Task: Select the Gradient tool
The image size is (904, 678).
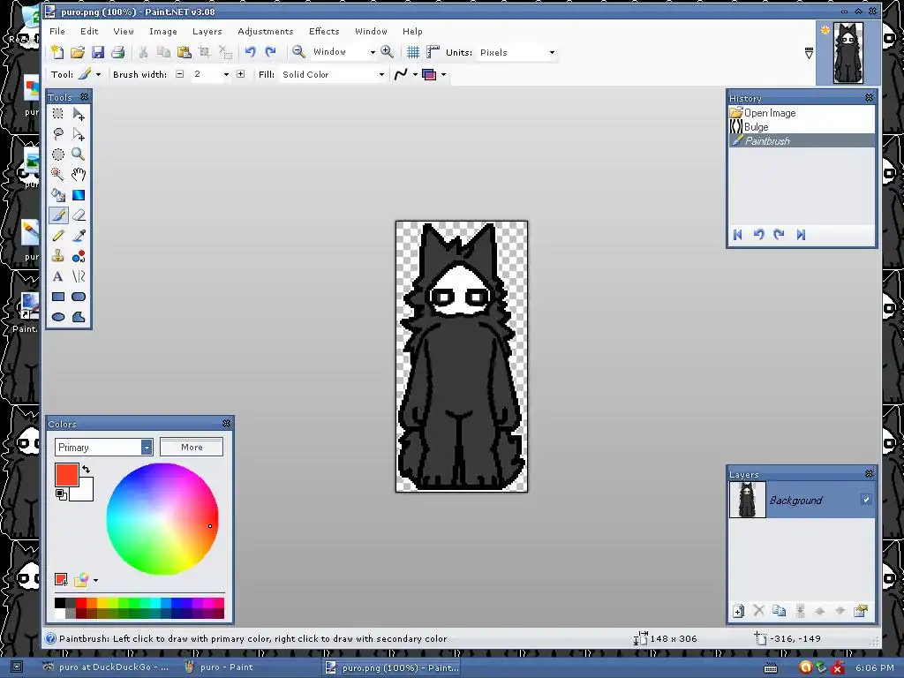Action: [79, 195]
